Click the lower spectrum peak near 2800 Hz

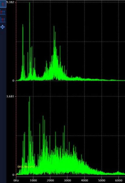(64, 126)
